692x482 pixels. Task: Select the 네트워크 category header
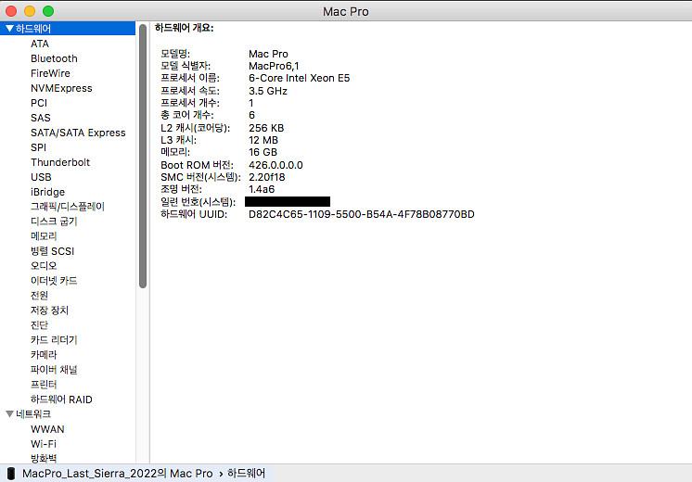pos(33,414)
